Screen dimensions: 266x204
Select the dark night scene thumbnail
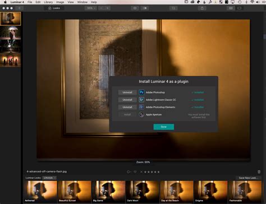coord(11,47)
